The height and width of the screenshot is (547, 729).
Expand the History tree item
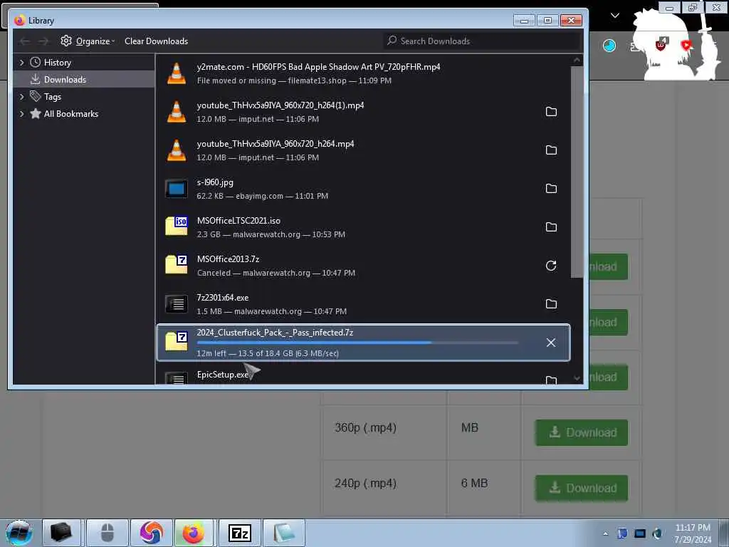(21, 63)
